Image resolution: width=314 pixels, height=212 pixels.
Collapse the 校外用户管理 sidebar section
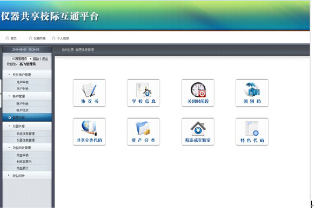click(27, 75)
